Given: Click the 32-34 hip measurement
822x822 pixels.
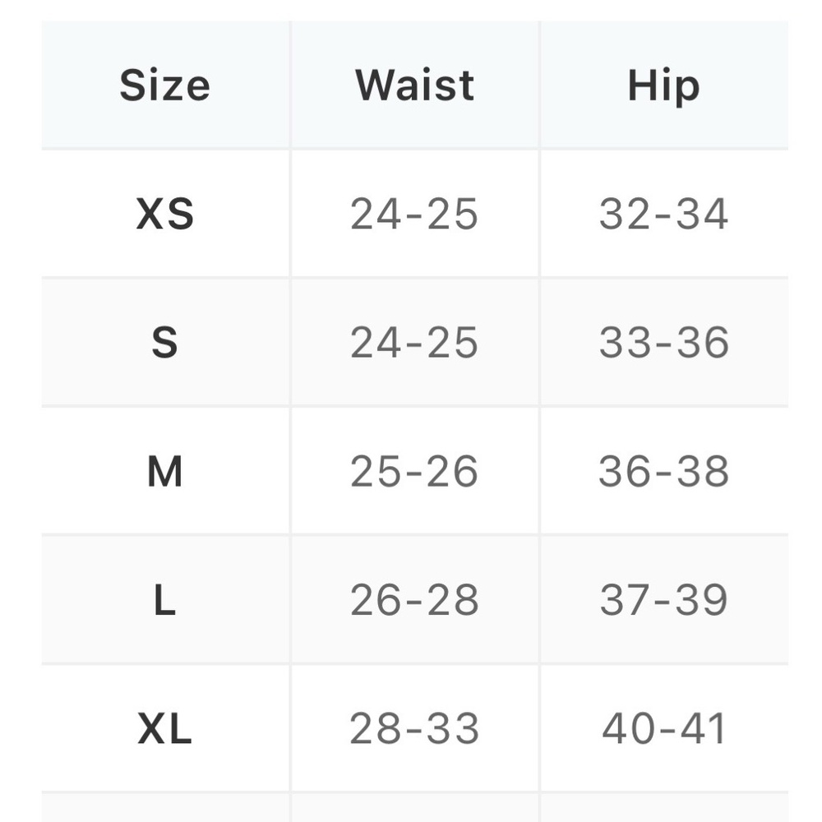Looking at the screenshot, I should 663,214.
